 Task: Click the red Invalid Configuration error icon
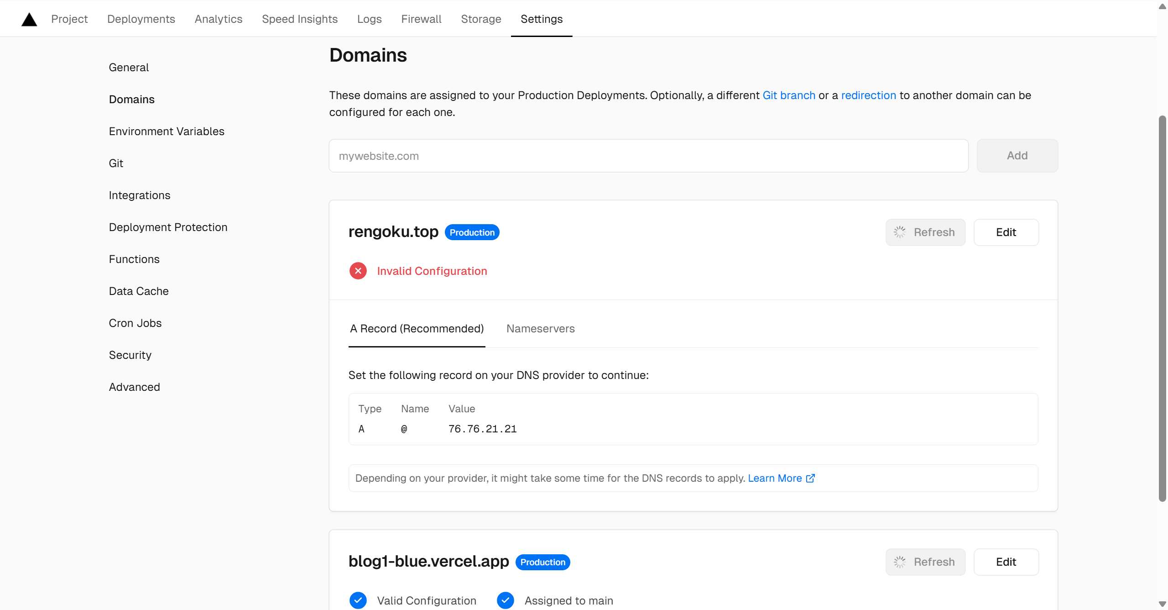[x=358, y=271]
